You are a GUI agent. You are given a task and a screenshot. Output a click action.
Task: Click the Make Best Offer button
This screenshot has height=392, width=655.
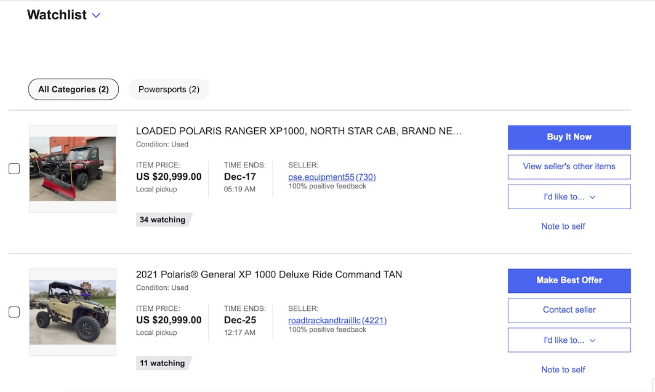point(569,281)
